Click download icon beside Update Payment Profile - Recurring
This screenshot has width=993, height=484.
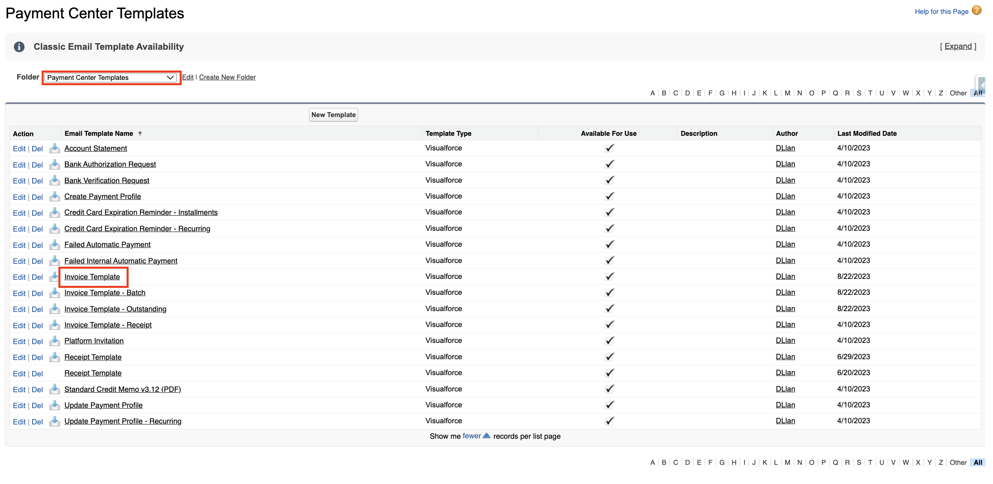pyautogui.click(x=54, y=422)
